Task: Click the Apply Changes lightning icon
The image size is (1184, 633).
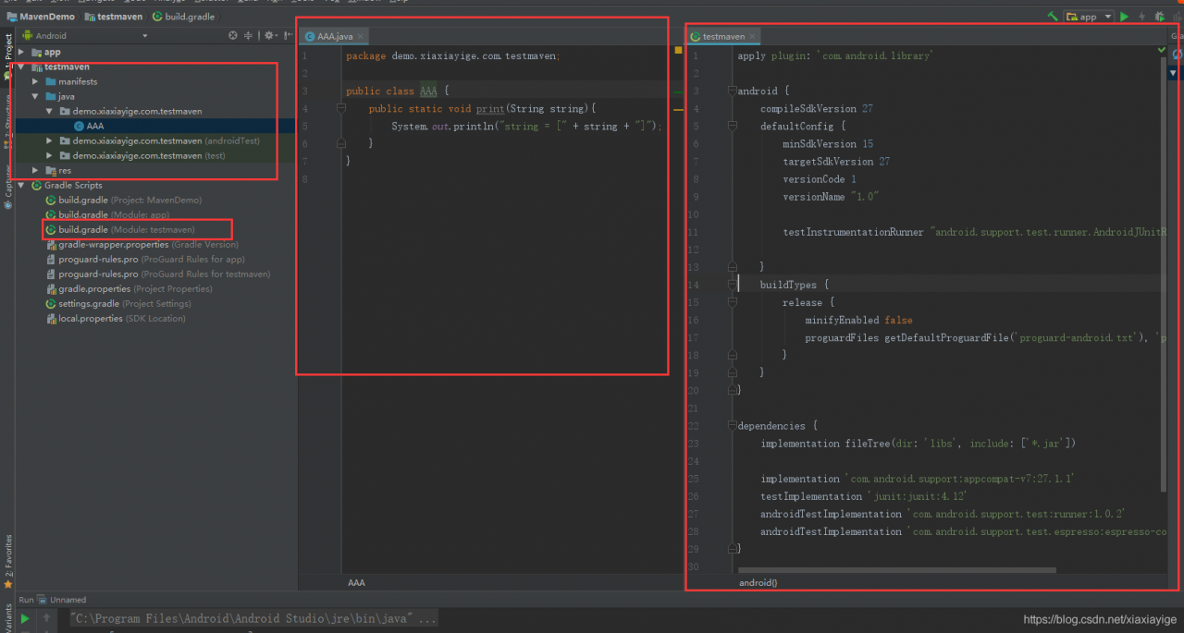Action: 1141,17
